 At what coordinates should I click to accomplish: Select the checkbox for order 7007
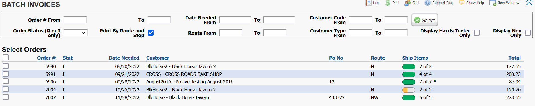pyautogui.click(x=5, y=97)
